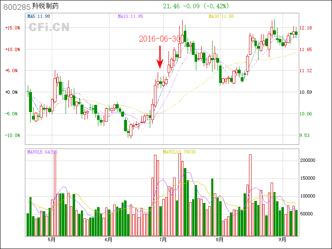
Task: Select the MAVOL10:79030 volume label
Action: point(179,152)
